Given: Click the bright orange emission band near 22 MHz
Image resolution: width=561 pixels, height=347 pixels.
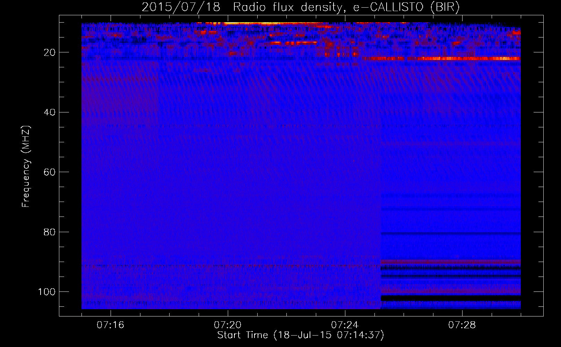Looking at the screenshot, I should click(441, 59).
